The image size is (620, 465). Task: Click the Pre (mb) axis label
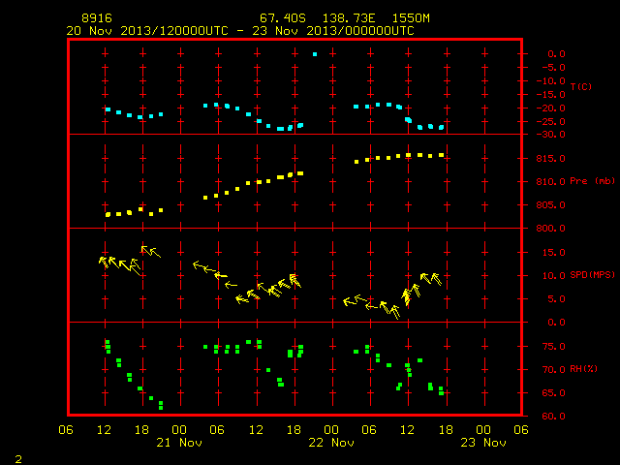592,181
